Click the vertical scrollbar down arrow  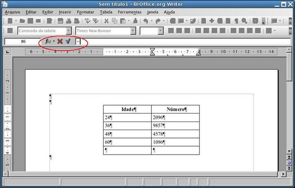click(x=289, y=151)
